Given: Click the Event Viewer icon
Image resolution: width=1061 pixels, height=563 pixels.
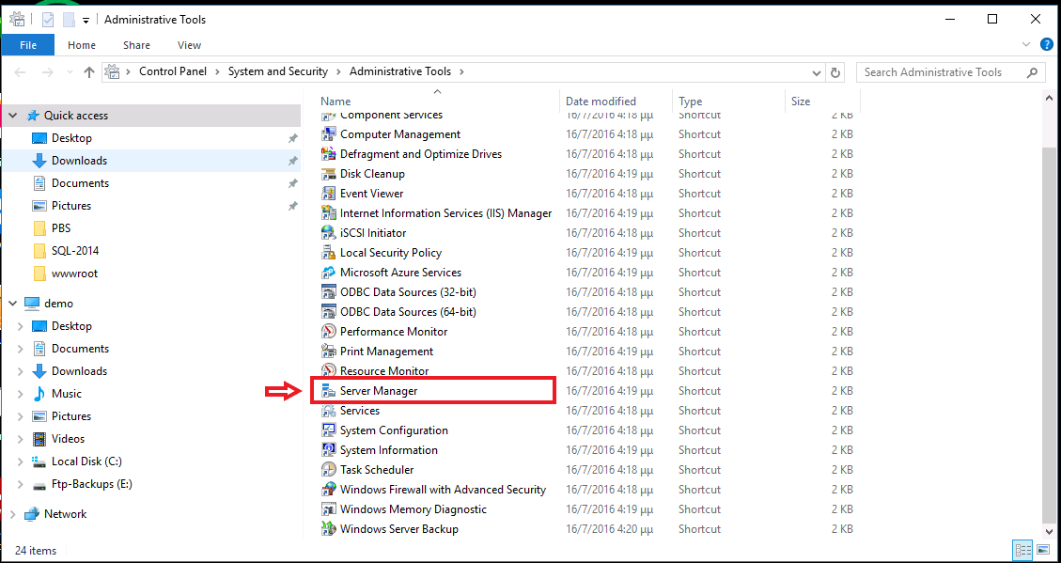Looking at the screenshot, I should pyautogui.click(x=329, y=193).
